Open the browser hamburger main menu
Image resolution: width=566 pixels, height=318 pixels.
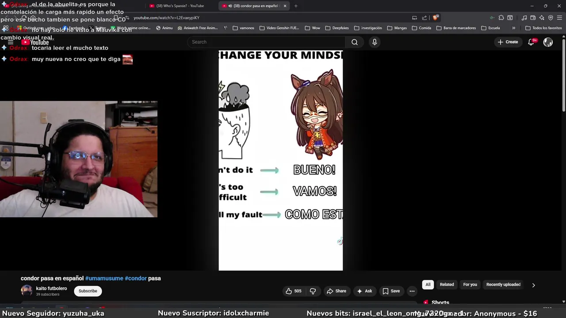559,18
